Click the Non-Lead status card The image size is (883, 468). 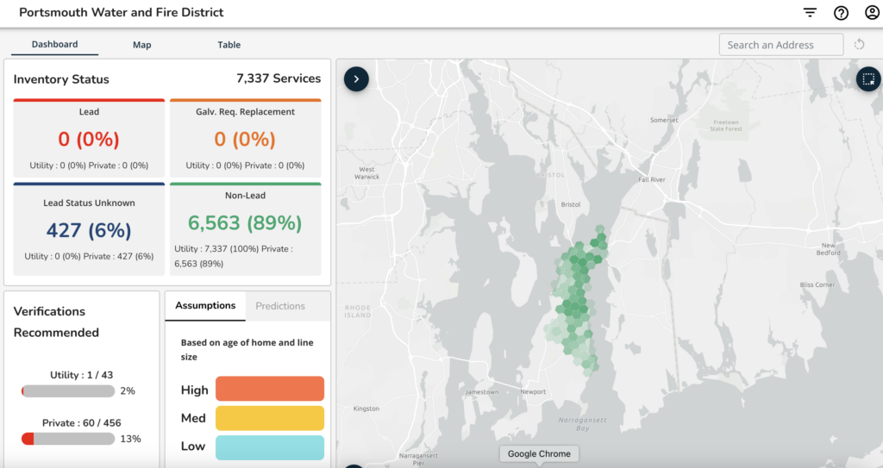click(245, 229)
